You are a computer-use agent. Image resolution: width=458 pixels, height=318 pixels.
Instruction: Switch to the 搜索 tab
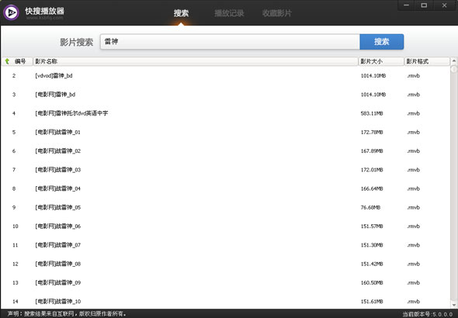tap(181, 13)
